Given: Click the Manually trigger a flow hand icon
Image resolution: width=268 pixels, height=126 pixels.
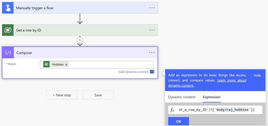Looking at the screenshot, I should pos(8,8).
